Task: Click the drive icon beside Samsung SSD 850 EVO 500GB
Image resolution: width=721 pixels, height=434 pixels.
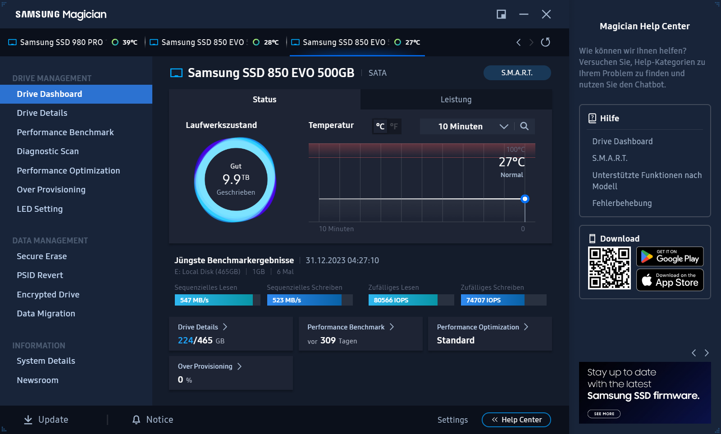Action: click(x=176, y=73)
